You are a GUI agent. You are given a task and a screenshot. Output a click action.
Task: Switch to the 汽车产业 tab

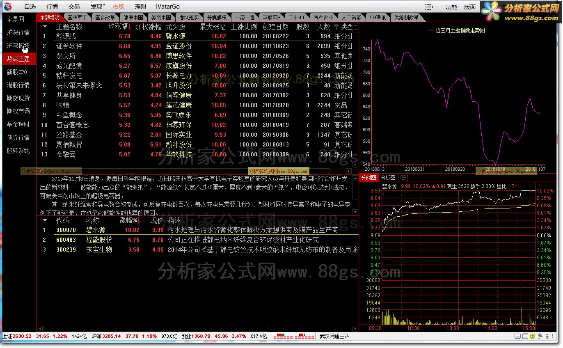324,18
